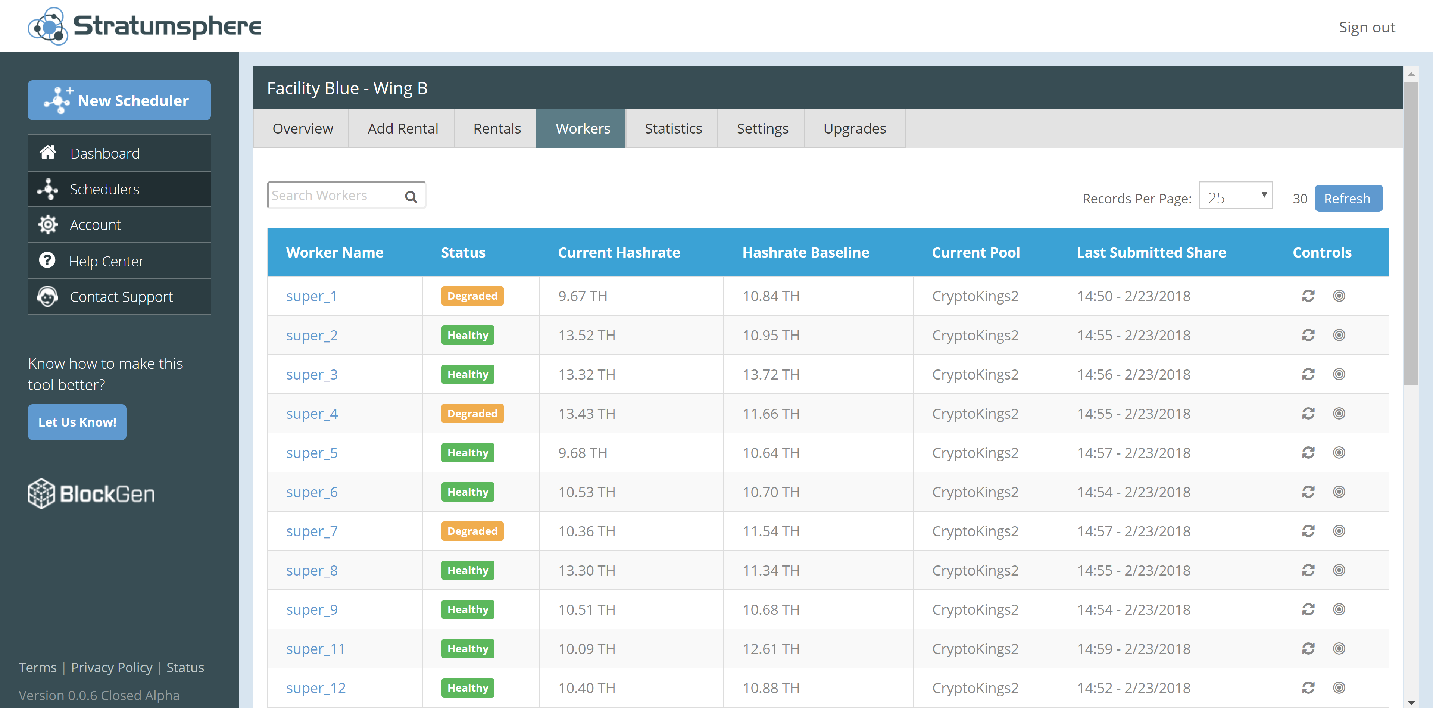Click the target icon for super_3

(1339, 374)
